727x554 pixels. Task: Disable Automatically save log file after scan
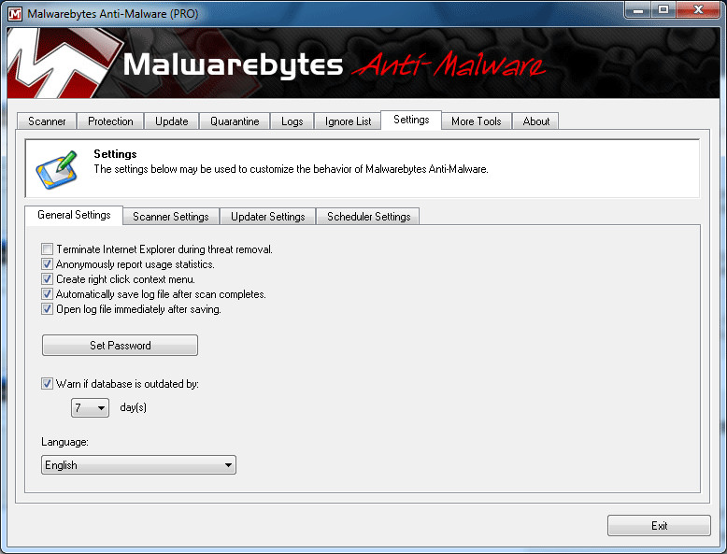point(47,294)
